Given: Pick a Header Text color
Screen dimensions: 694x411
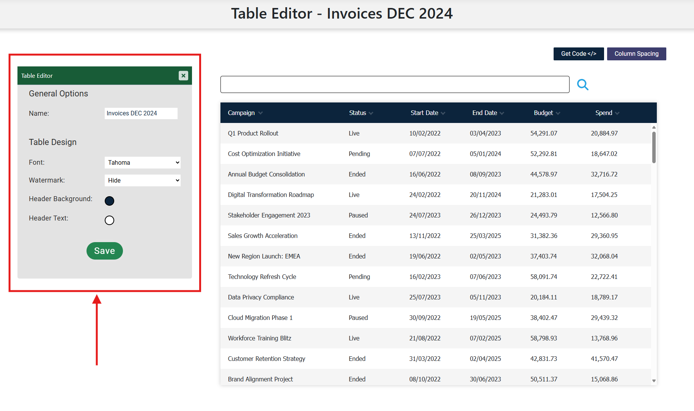Looking at the screenshot, I should [109, 220].
